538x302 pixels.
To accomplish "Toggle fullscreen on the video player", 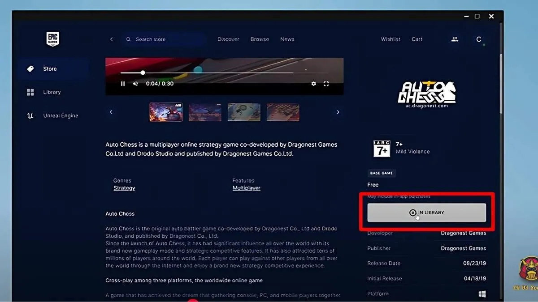I will click(326, 84).
